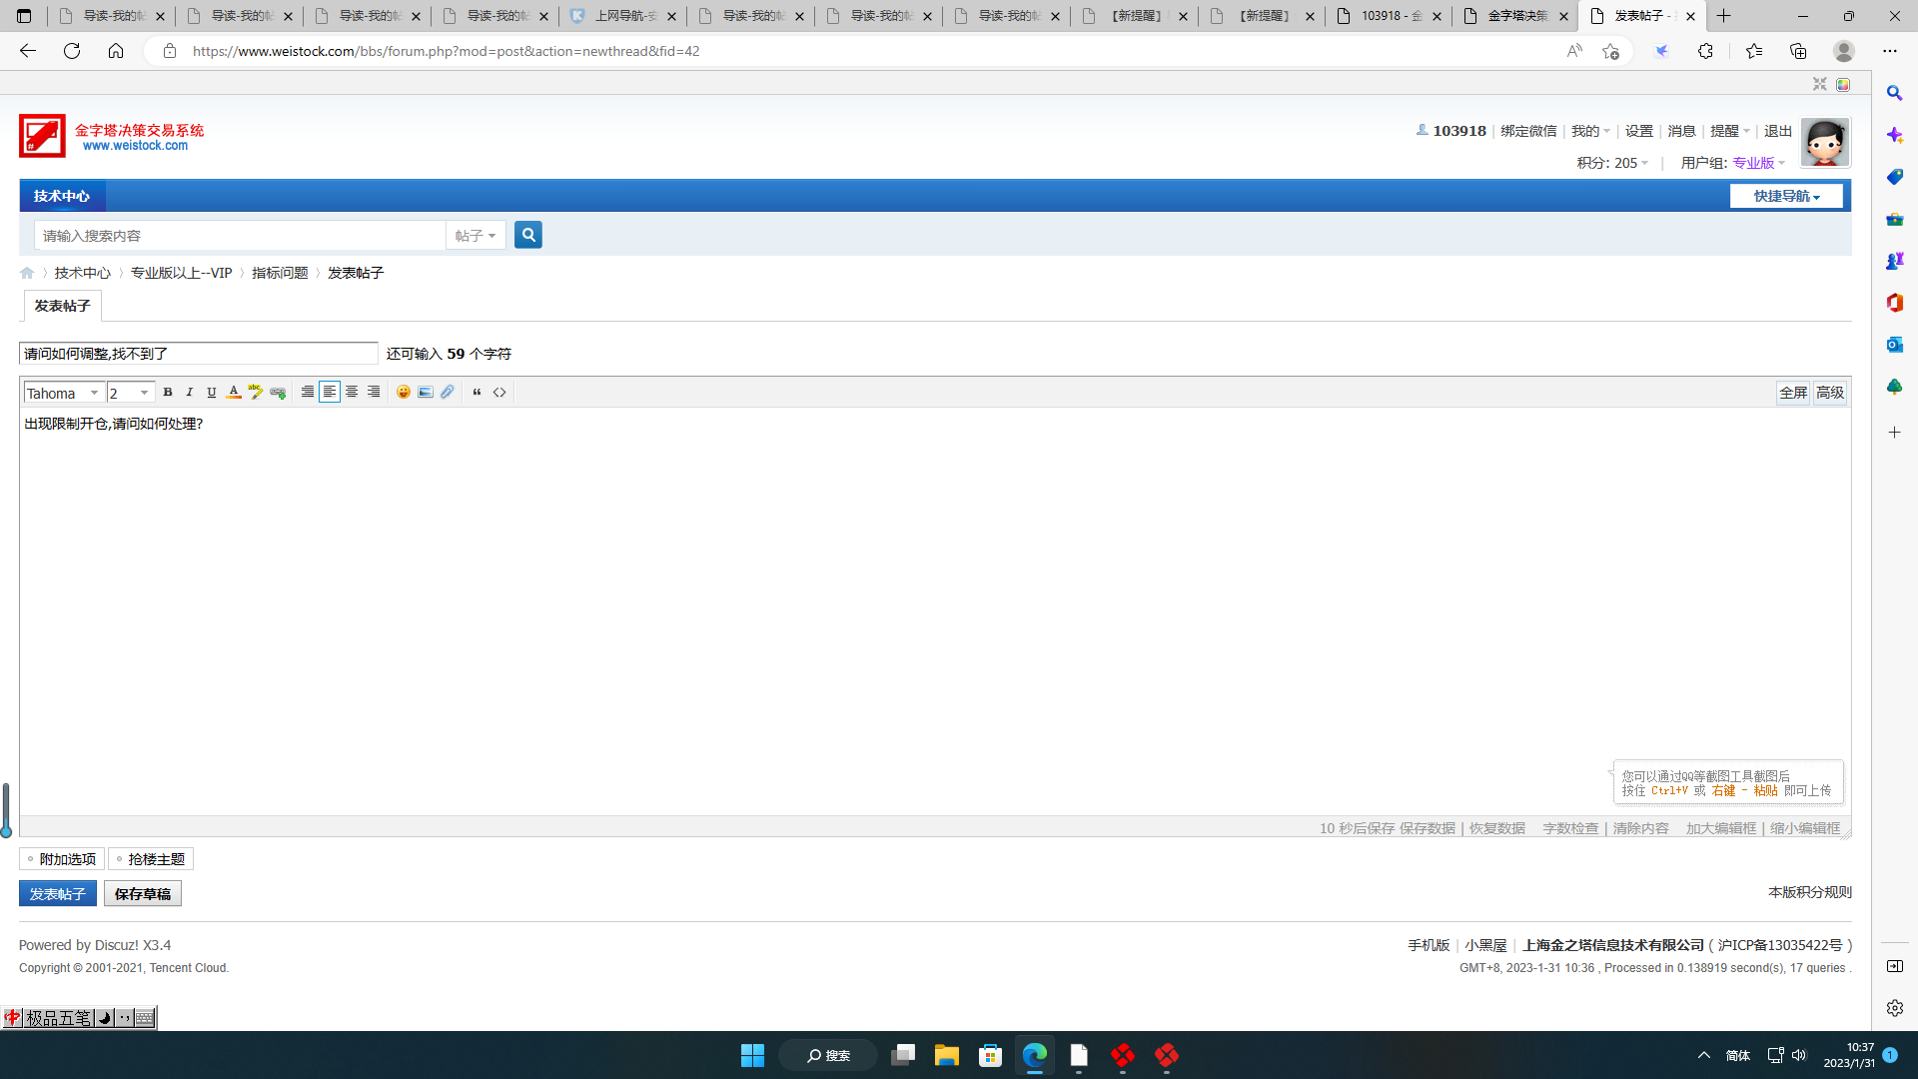Save the post with 保存草稿 button
The image size is (1918, 1079).
[143, 894]
